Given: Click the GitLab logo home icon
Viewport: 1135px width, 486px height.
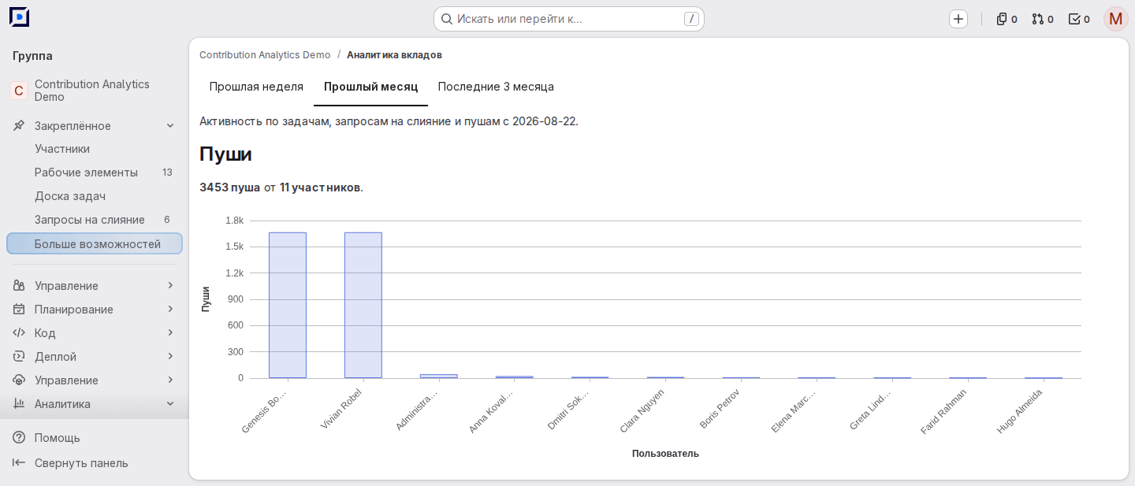Looking at the screenshot, I should pyautogui.click(x=19, y=17).
